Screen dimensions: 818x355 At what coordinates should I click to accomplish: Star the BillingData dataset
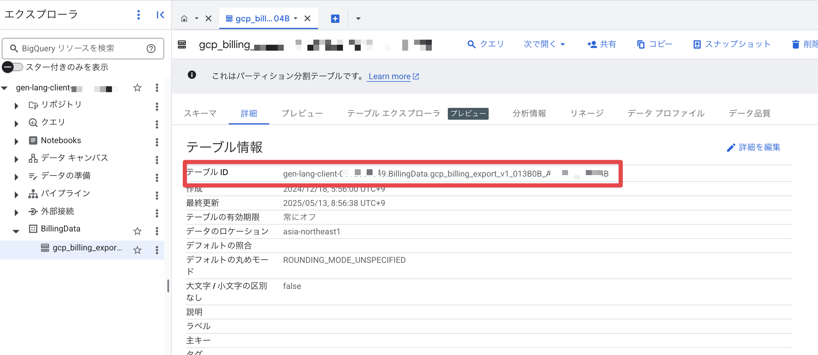click(x=137, y=231)
